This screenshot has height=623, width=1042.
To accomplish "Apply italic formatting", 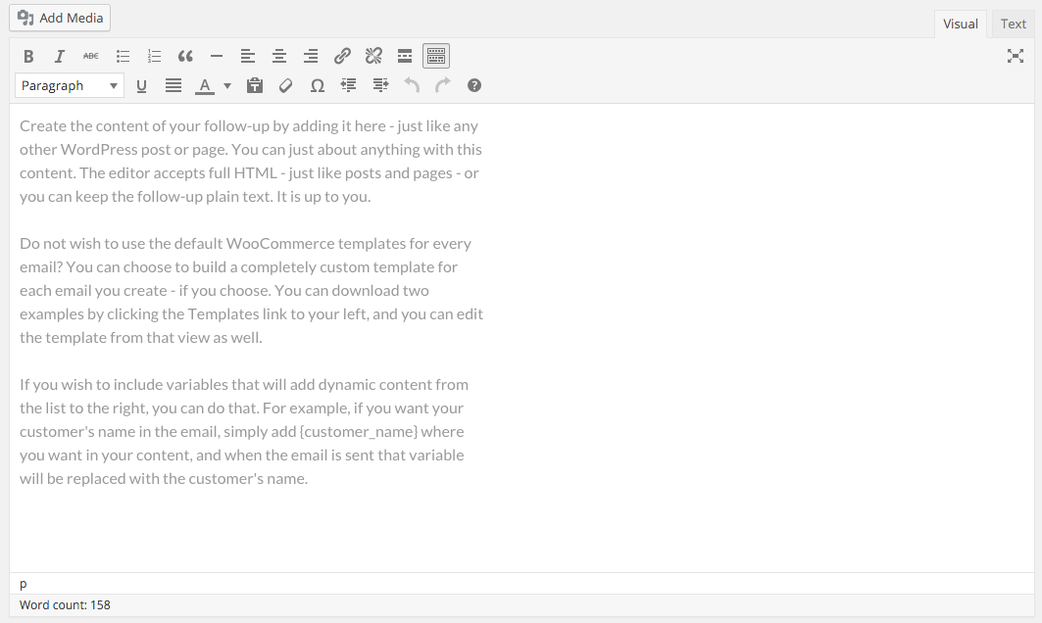I will point(59,56).
